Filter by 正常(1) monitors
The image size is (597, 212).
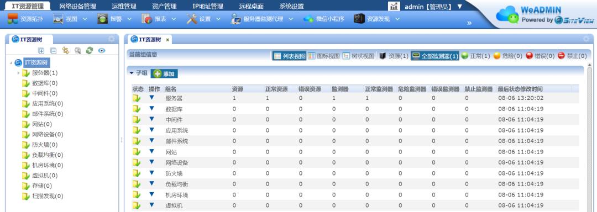pyautogui.click(x=475, y=56)
